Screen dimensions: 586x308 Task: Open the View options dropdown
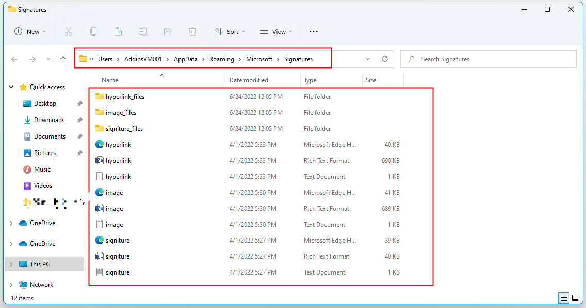[276, 31]
